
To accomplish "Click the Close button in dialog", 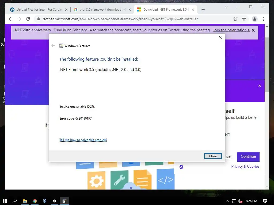I will (x=213, y=156).
